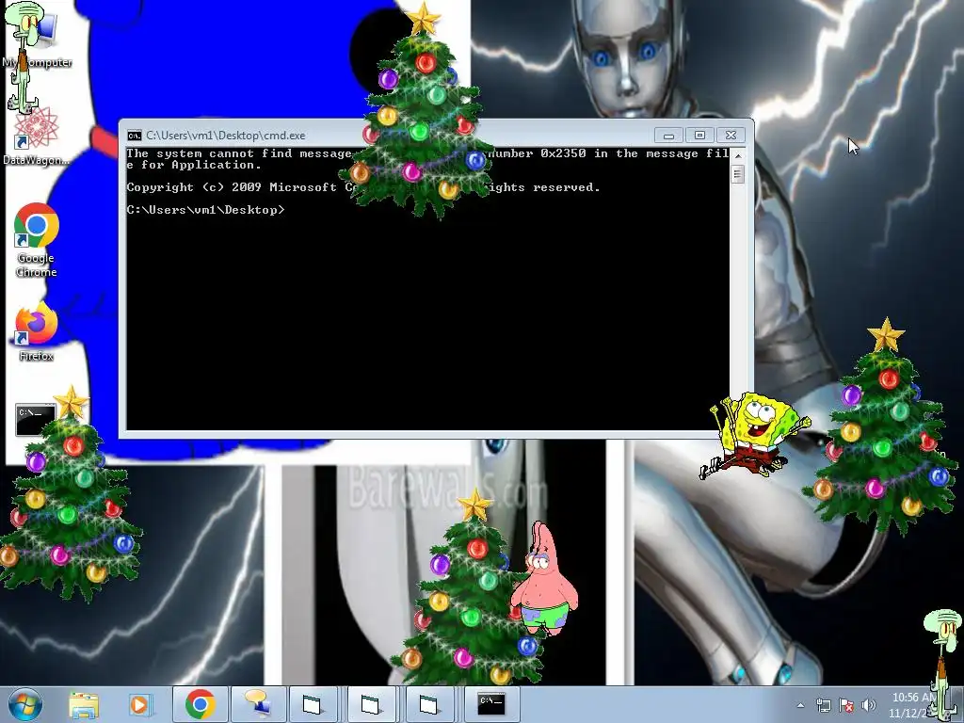Select the command prompt desktop icon
The width and height of the screenshot is (964, 723).
35,420
